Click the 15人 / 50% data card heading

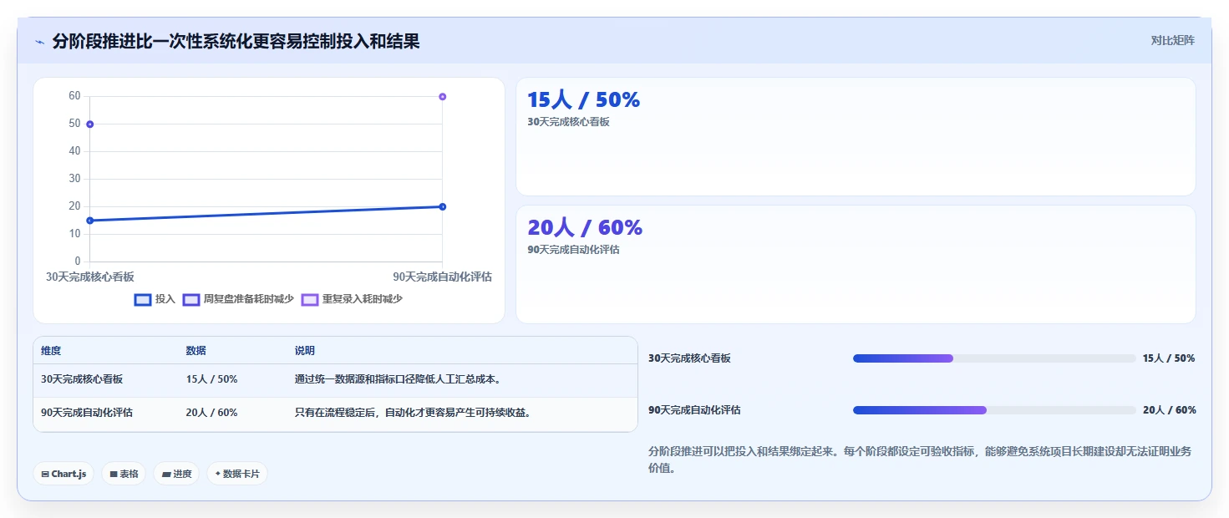tap(583, 100)
